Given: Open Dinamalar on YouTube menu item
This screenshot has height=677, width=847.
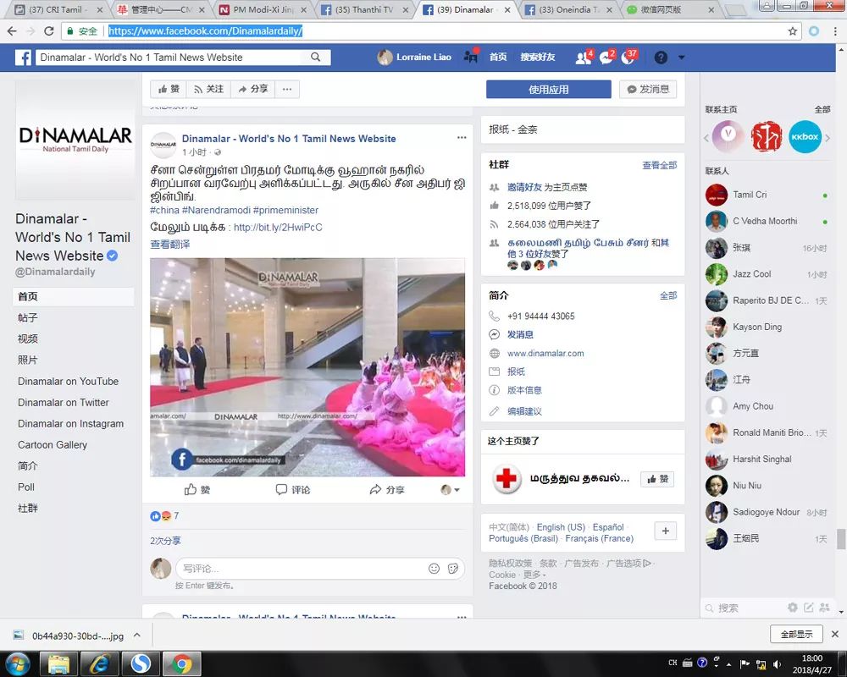Looking at the screenshot, I should tap(68, 381).
